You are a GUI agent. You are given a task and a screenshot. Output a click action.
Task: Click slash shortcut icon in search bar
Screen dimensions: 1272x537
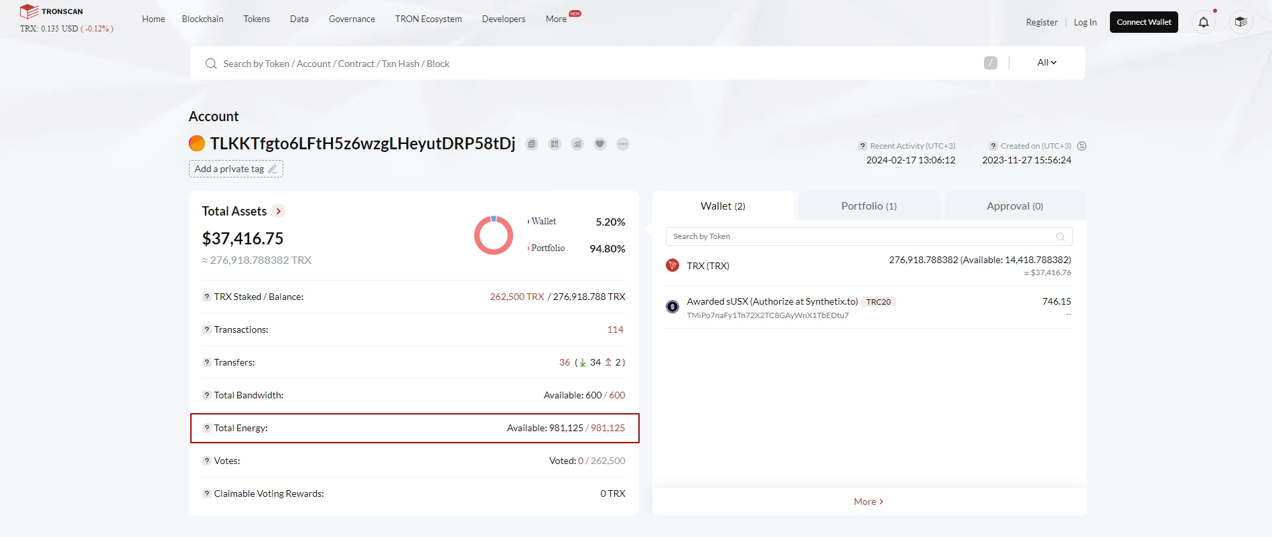(991, 63)
